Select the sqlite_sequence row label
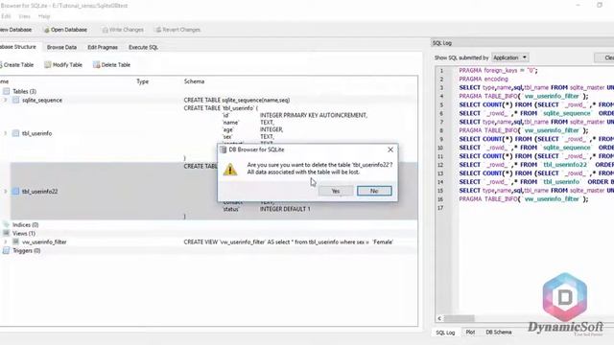This screenshot has width=614, height=345. [42, 100]
